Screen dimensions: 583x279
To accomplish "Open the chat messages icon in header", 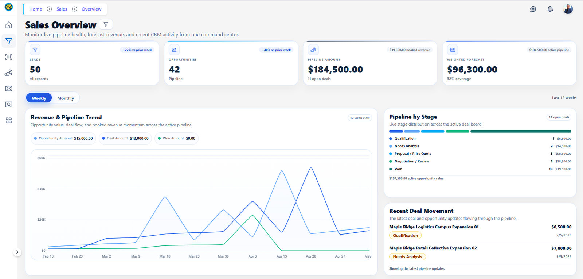I will click(x=533, y=9).
